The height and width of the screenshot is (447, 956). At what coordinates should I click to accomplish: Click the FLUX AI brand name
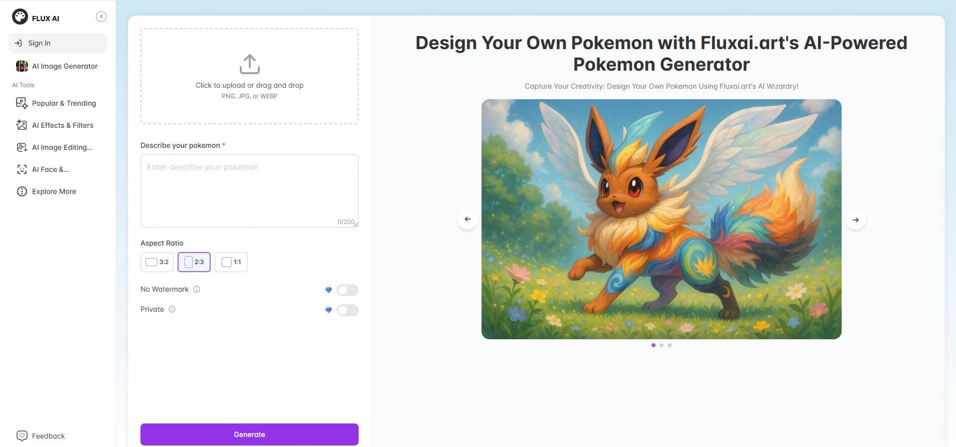[x=46, y=19]
